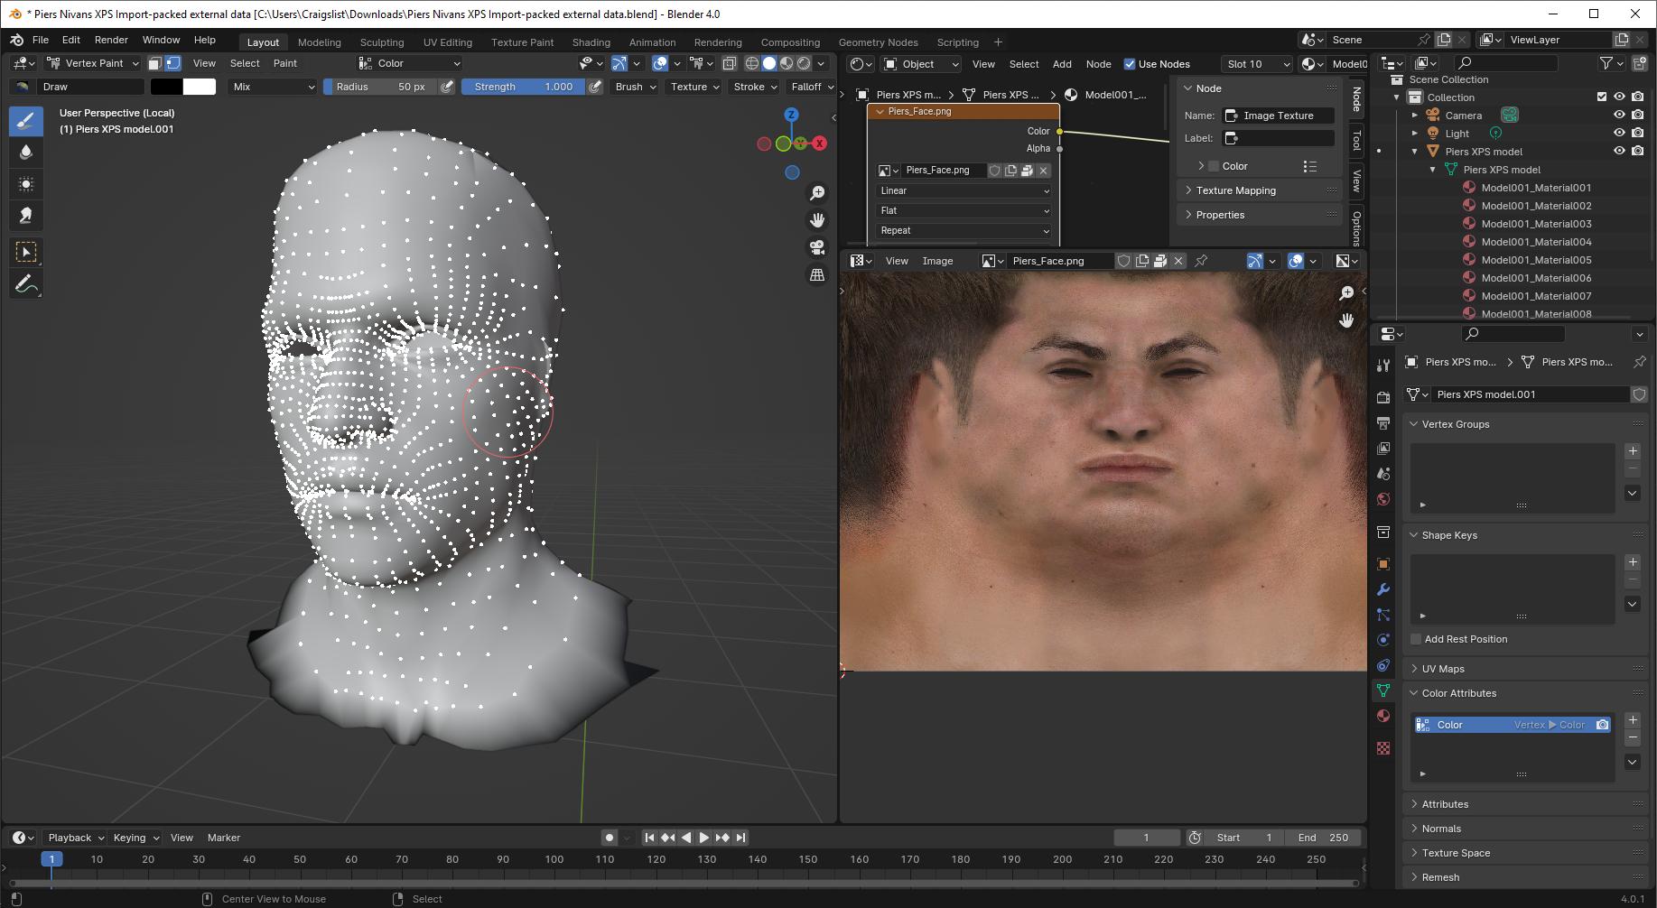Toggle auto keying record button
Viewport: 1657px width, 908px height.
[610, 838]
